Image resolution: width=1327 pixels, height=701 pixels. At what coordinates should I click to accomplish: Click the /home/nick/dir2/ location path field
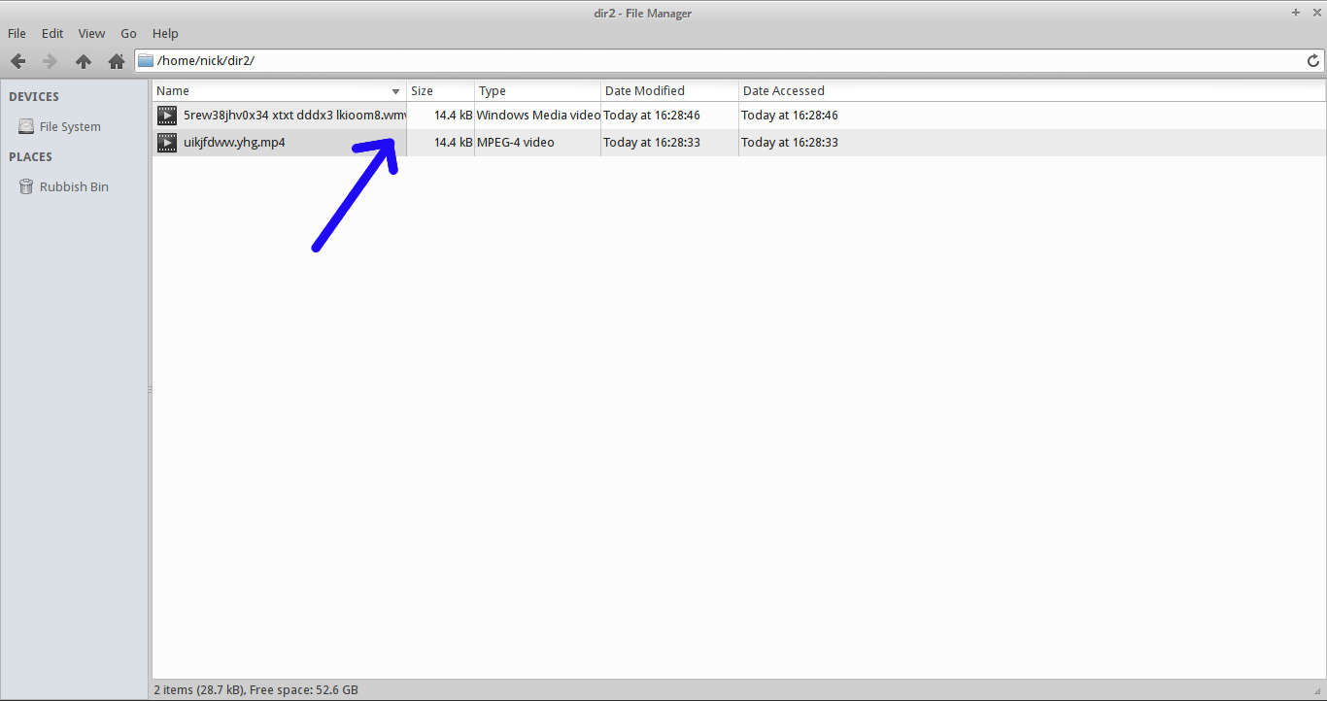click(719, 61)
